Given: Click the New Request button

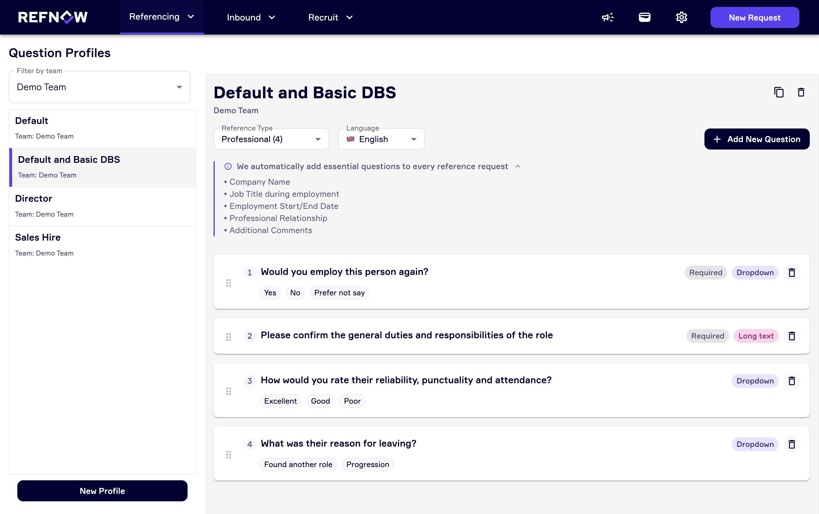Looking at the screenshot, I should pyautogui.click(x=754, y=17).
